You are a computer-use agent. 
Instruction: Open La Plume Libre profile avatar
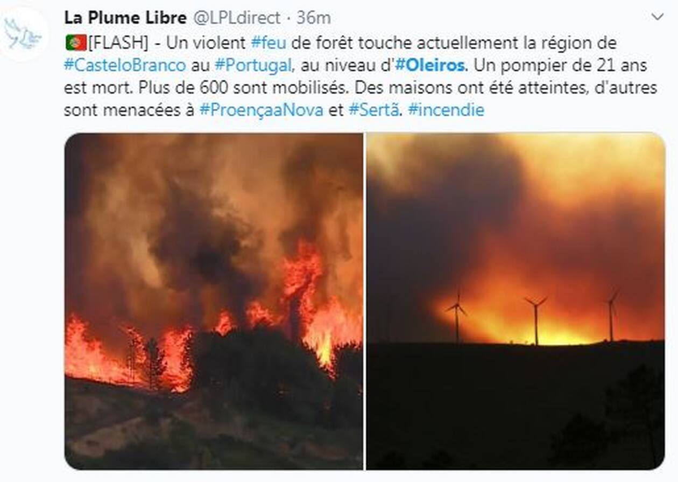click(x=24, y=33)
